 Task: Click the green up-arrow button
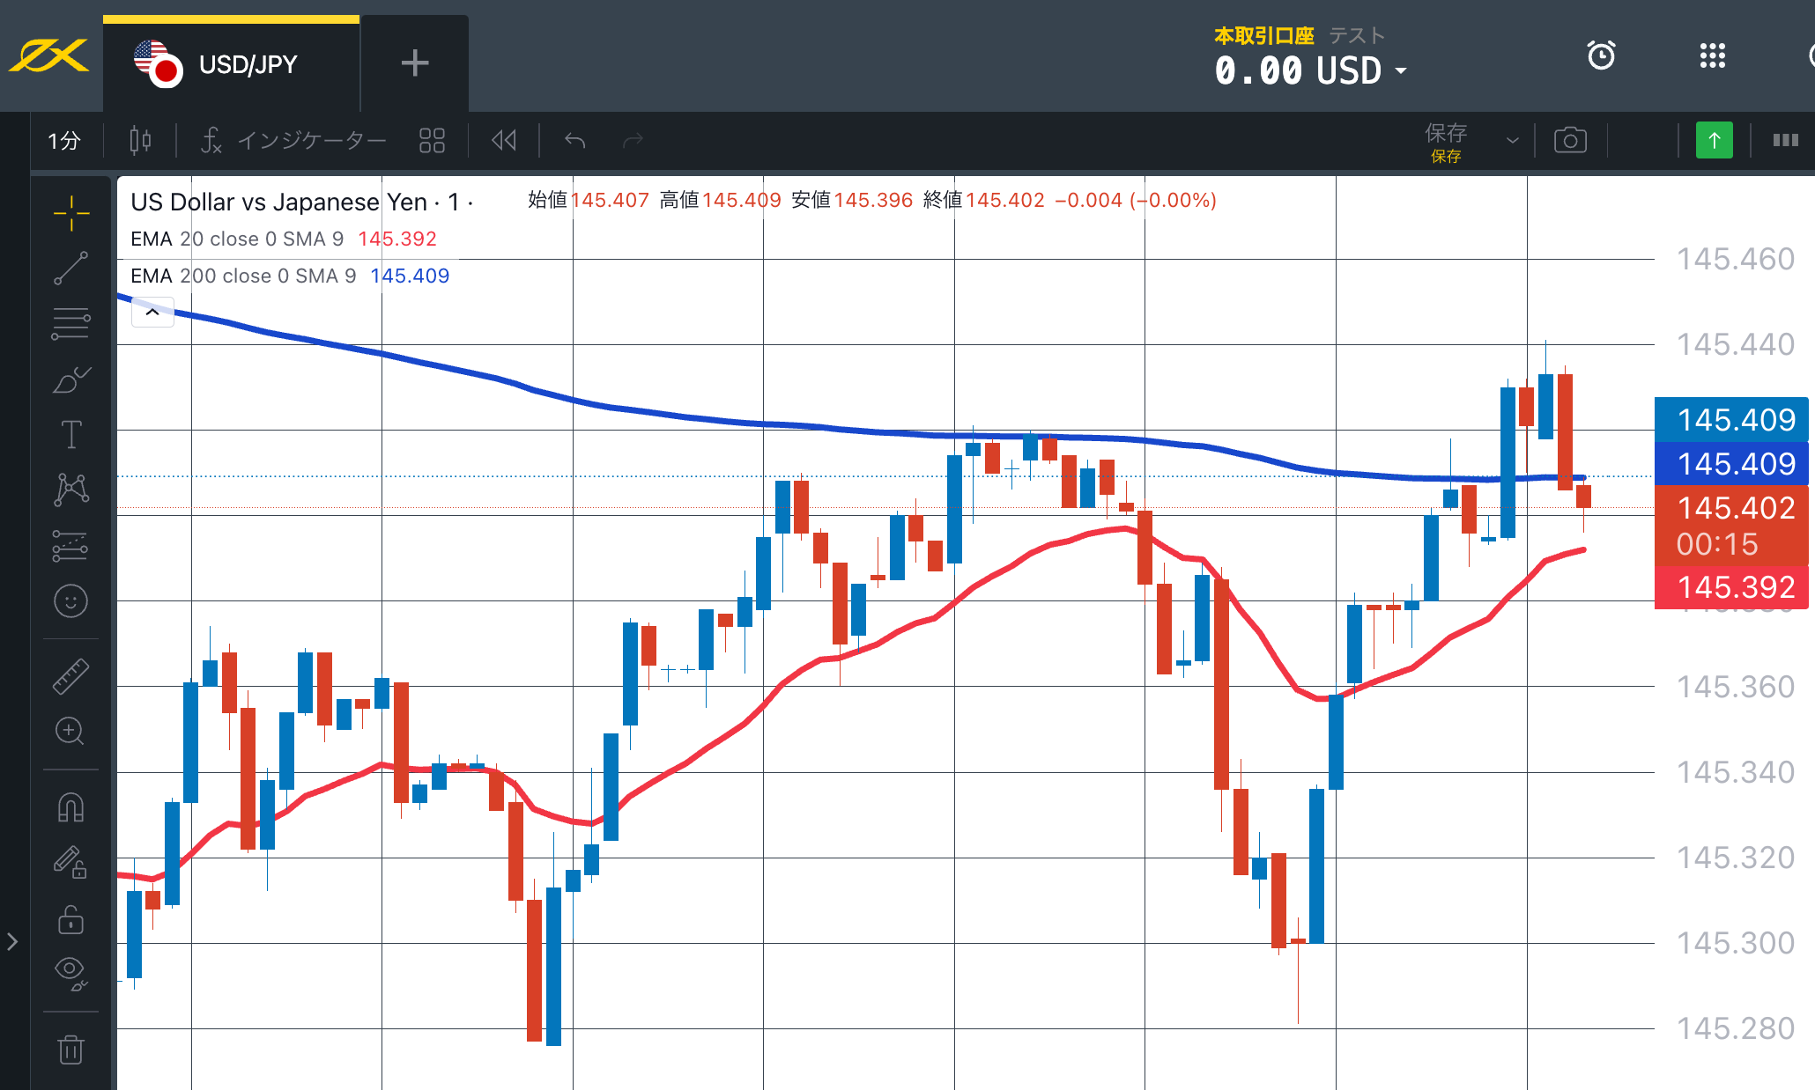click(1714, 141)
